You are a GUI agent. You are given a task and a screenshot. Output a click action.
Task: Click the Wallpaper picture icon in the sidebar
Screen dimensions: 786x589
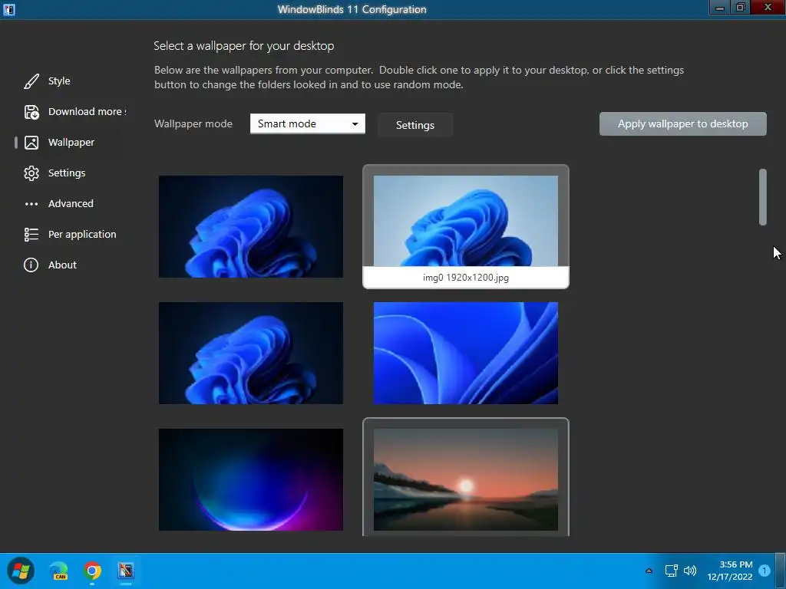pos(31,143)
